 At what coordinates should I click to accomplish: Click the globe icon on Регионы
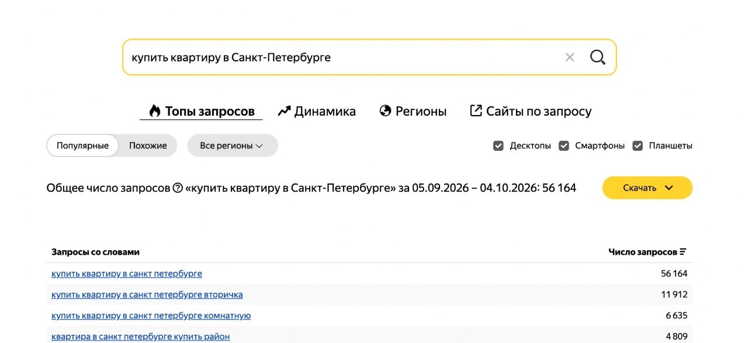[x=385, y=110]
